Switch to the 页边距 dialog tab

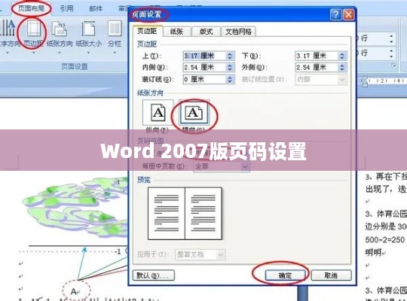(147, 31)
